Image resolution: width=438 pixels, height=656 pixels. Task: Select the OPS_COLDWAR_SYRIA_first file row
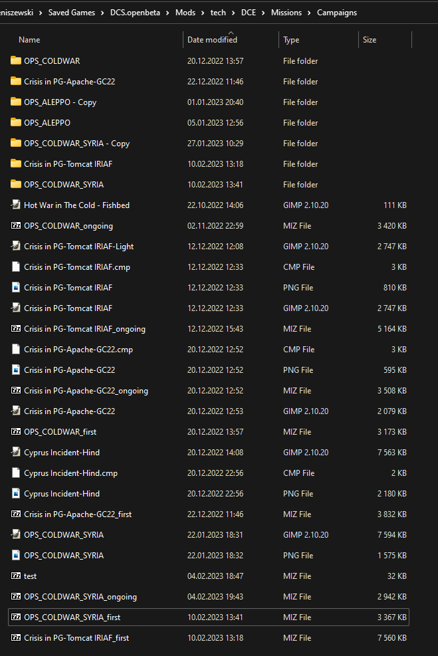click(x=208, y=617)
